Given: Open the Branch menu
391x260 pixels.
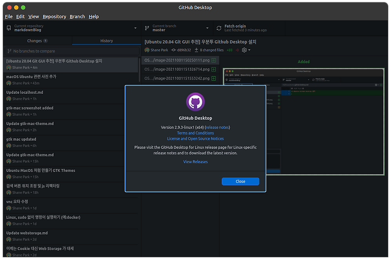Looking at the screenshot, I should (x=77, y=17).
